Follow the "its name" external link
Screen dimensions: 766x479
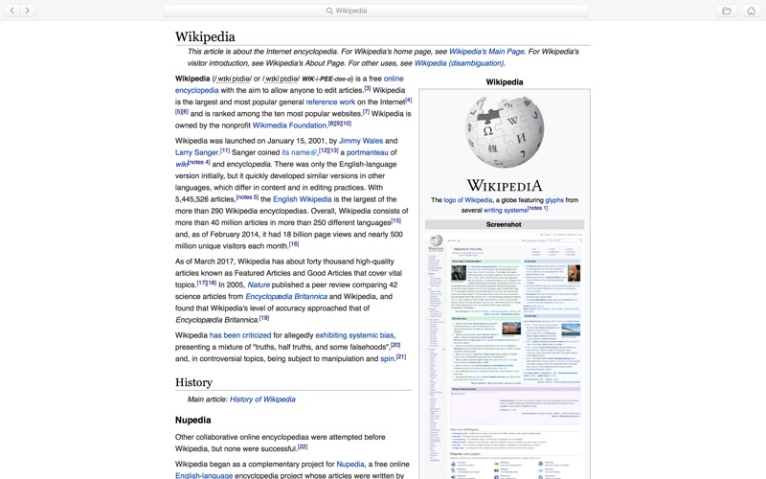click(299, 152)
